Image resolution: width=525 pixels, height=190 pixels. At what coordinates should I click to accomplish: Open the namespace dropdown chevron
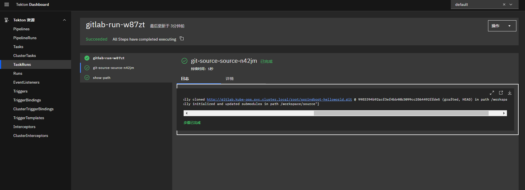(x=511, y=4)
